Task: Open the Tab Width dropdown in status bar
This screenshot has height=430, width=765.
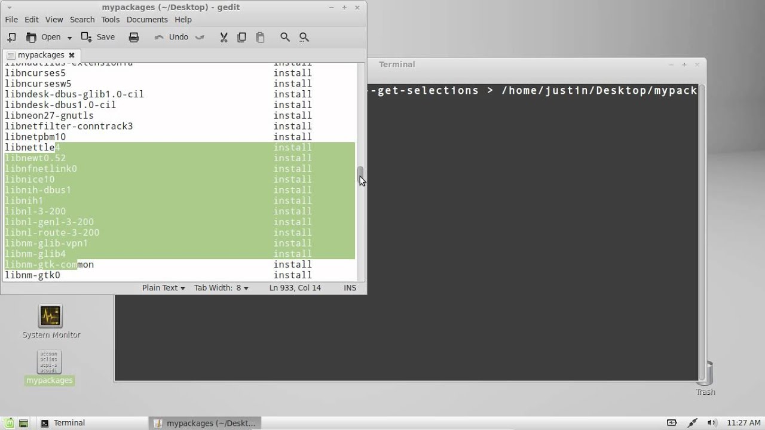Action: (221, 288)
